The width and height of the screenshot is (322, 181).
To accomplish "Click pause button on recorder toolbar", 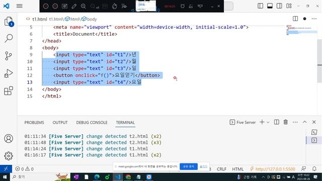I will (x=46, y=6).
